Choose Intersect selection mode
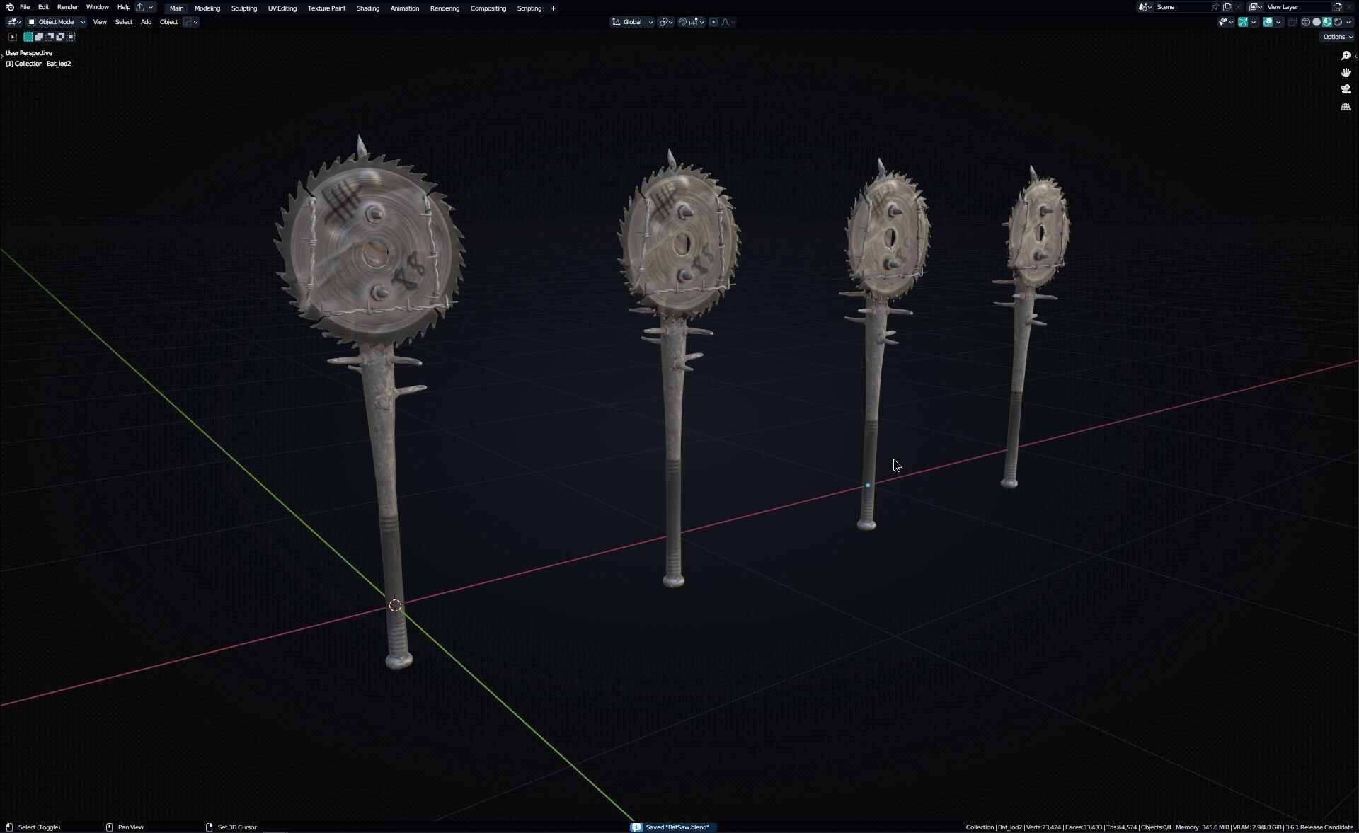The height and width of the screenshot is (833, 1359). point(71,37)
